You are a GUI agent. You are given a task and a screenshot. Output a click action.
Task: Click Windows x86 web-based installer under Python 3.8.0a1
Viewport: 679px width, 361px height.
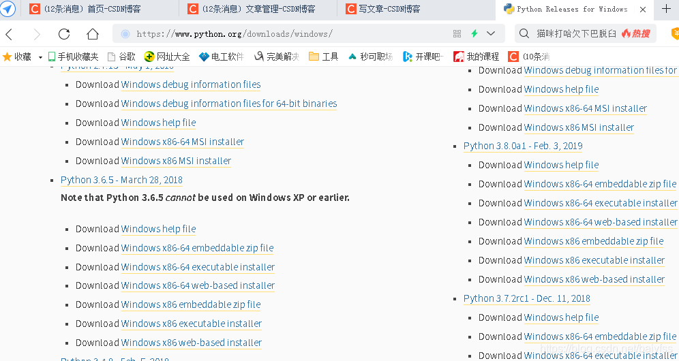tap(594, 279)
